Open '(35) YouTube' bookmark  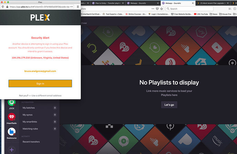point(201,14)
